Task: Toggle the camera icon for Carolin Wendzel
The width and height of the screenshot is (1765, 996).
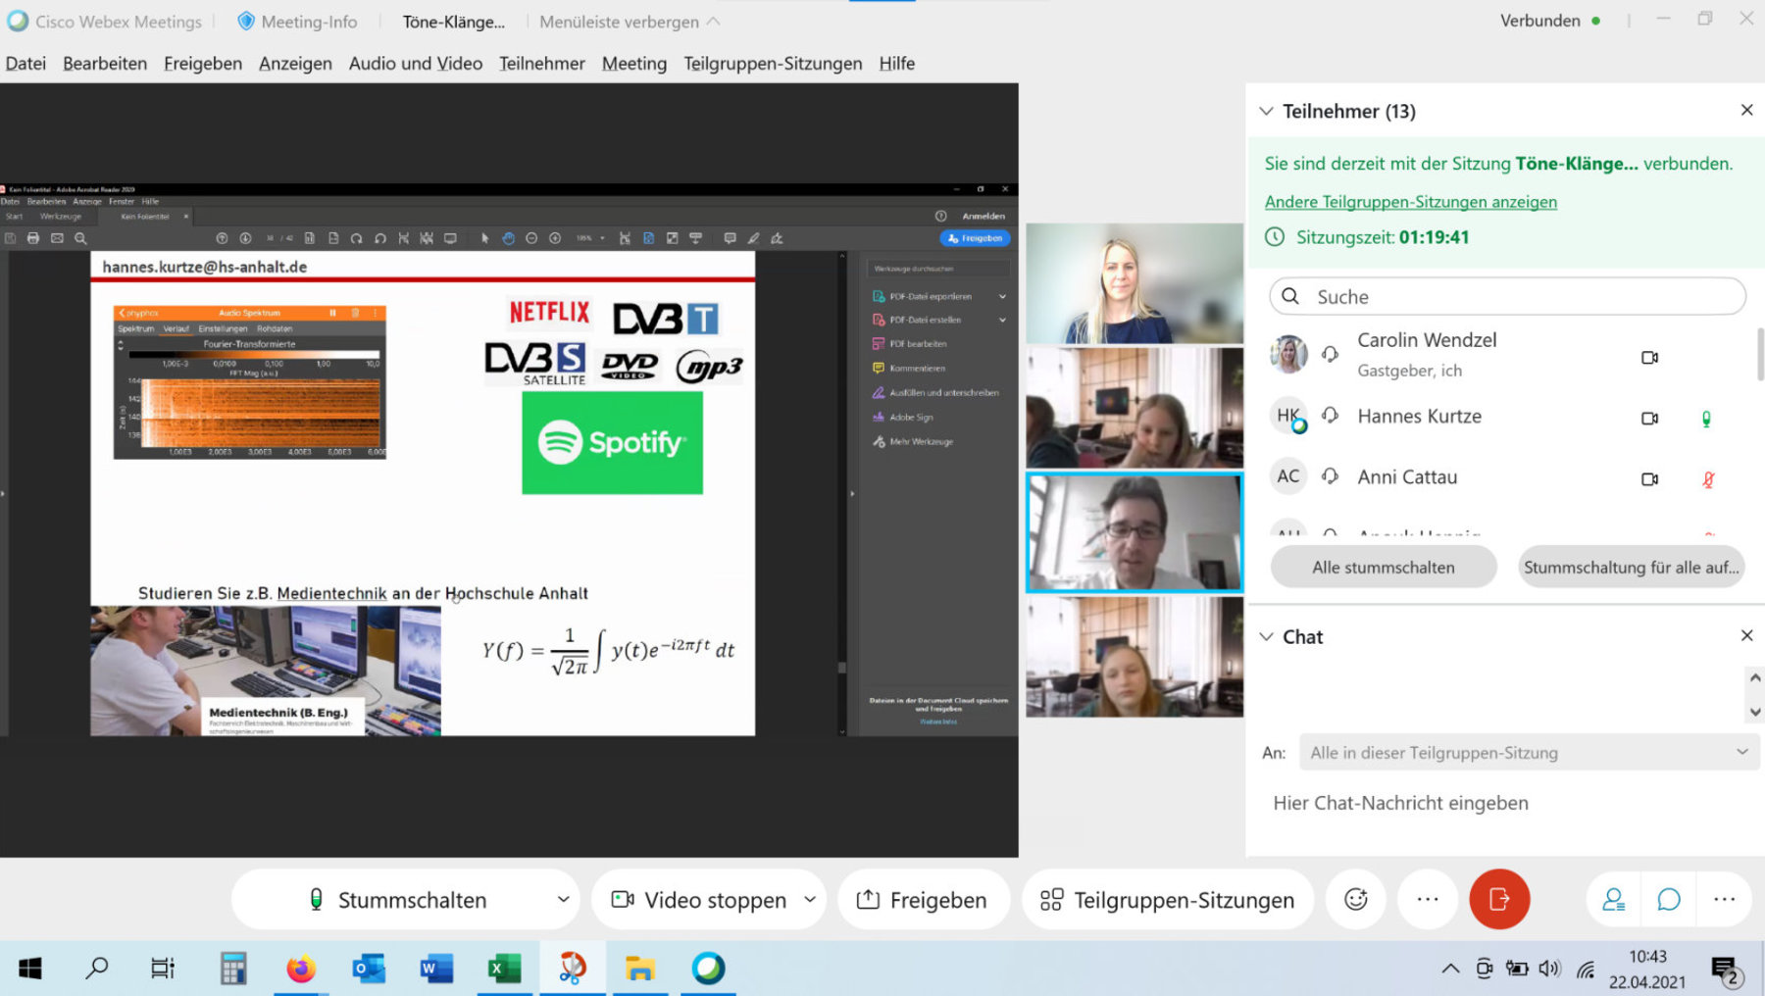Action: 1650,358
